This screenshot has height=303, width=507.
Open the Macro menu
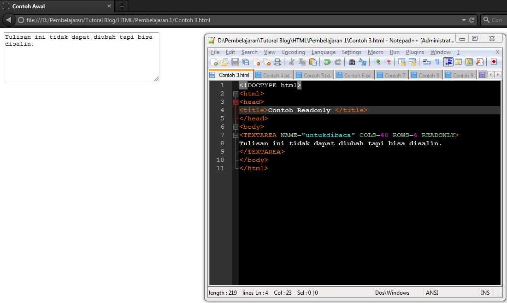(x=375, y=52)
